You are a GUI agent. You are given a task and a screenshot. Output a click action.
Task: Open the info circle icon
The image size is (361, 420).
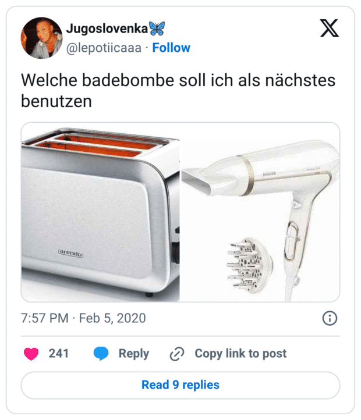[330, 318]
